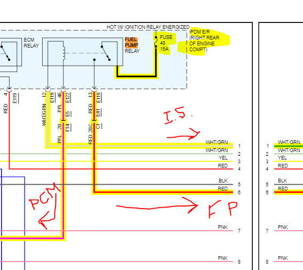Click 'E119' connector label beside terminal 12

point(52,98)
